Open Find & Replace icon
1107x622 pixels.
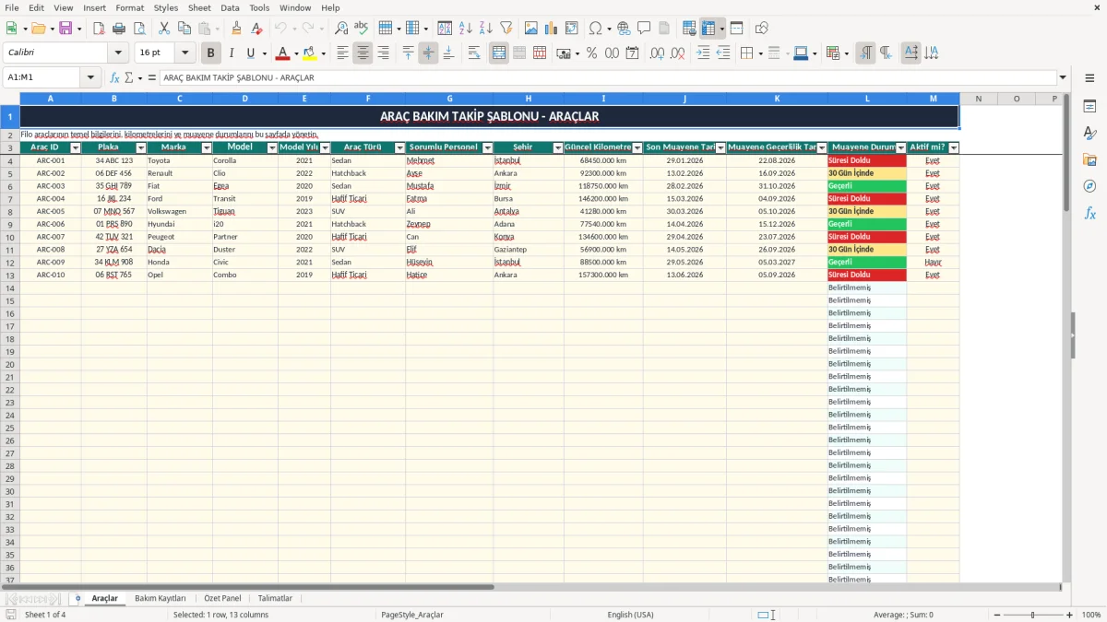341,29
